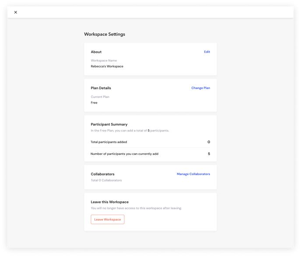Image resolution: width=301 pixels, height=256 pixels.
Task: Select the Workspace Settings heading
Action: tap(105, 34)
